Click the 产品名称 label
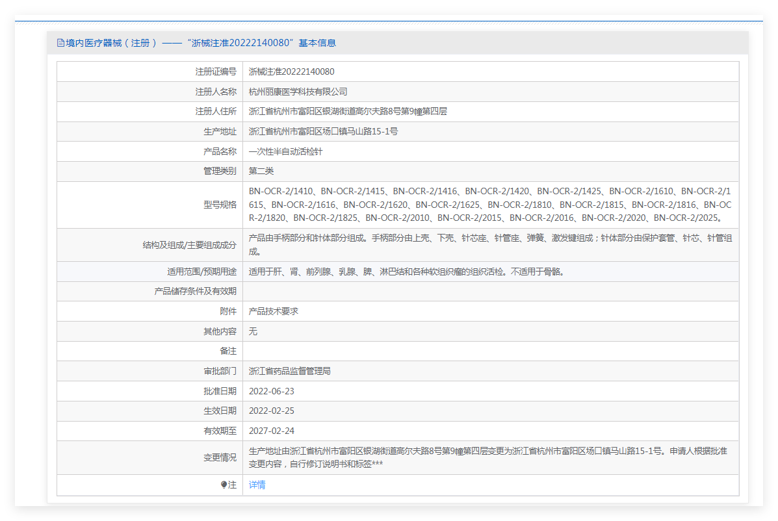 tap(220, 152)
